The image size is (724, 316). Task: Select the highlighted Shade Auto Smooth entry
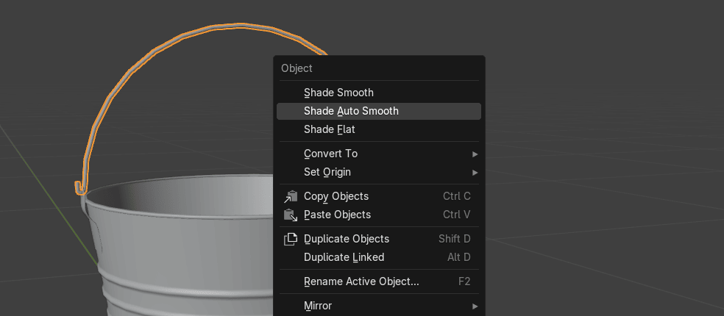[351, 111]
